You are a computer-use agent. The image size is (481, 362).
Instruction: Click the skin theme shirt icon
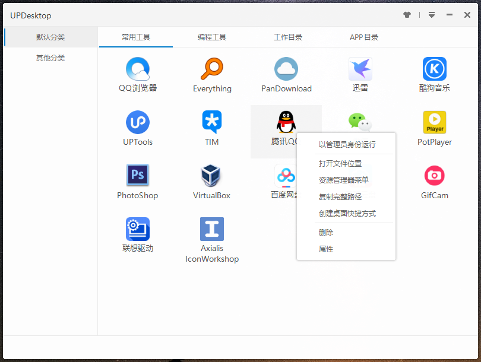(407, 15)
